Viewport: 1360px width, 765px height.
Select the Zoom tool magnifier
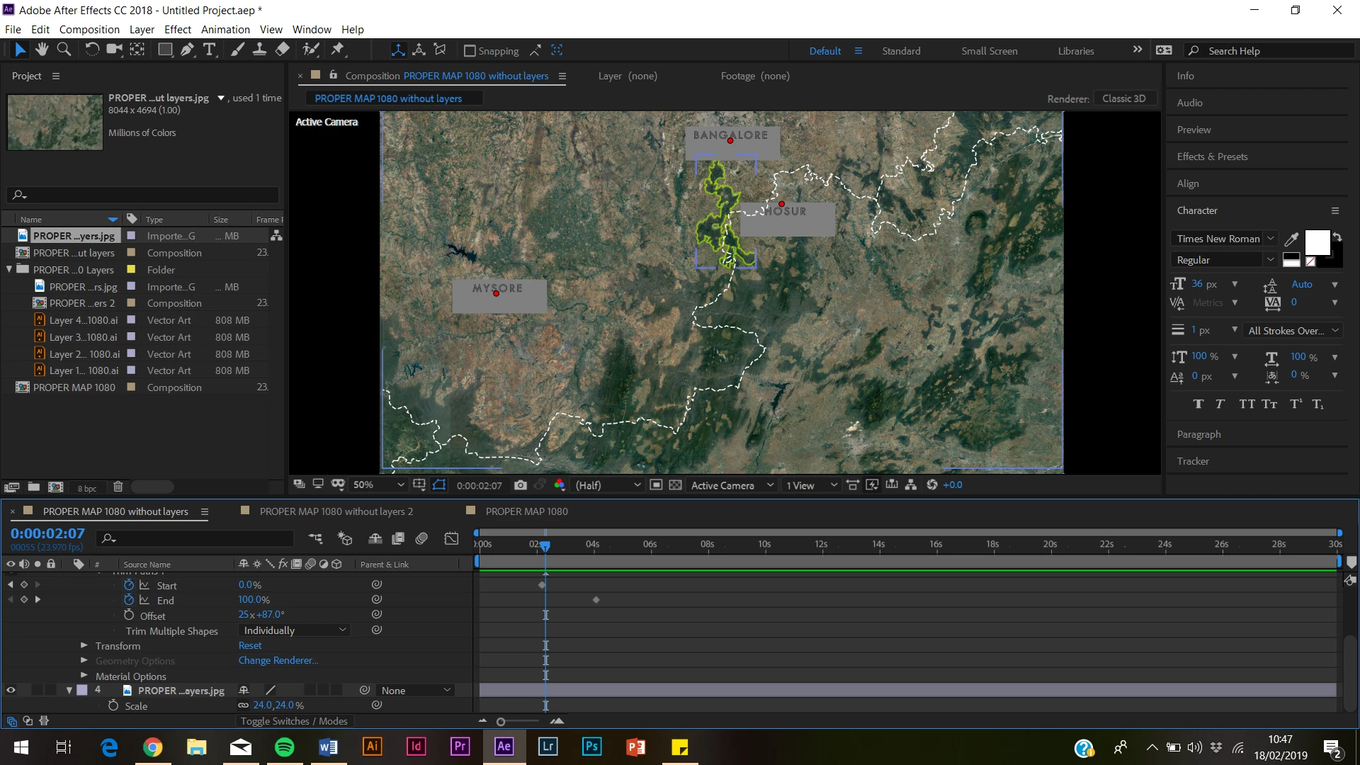(64, 50)
